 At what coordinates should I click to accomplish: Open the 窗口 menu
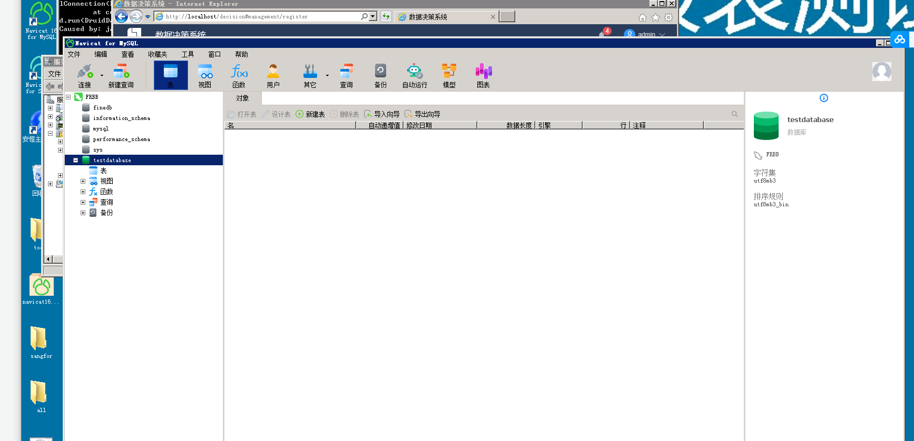point(214,54)
